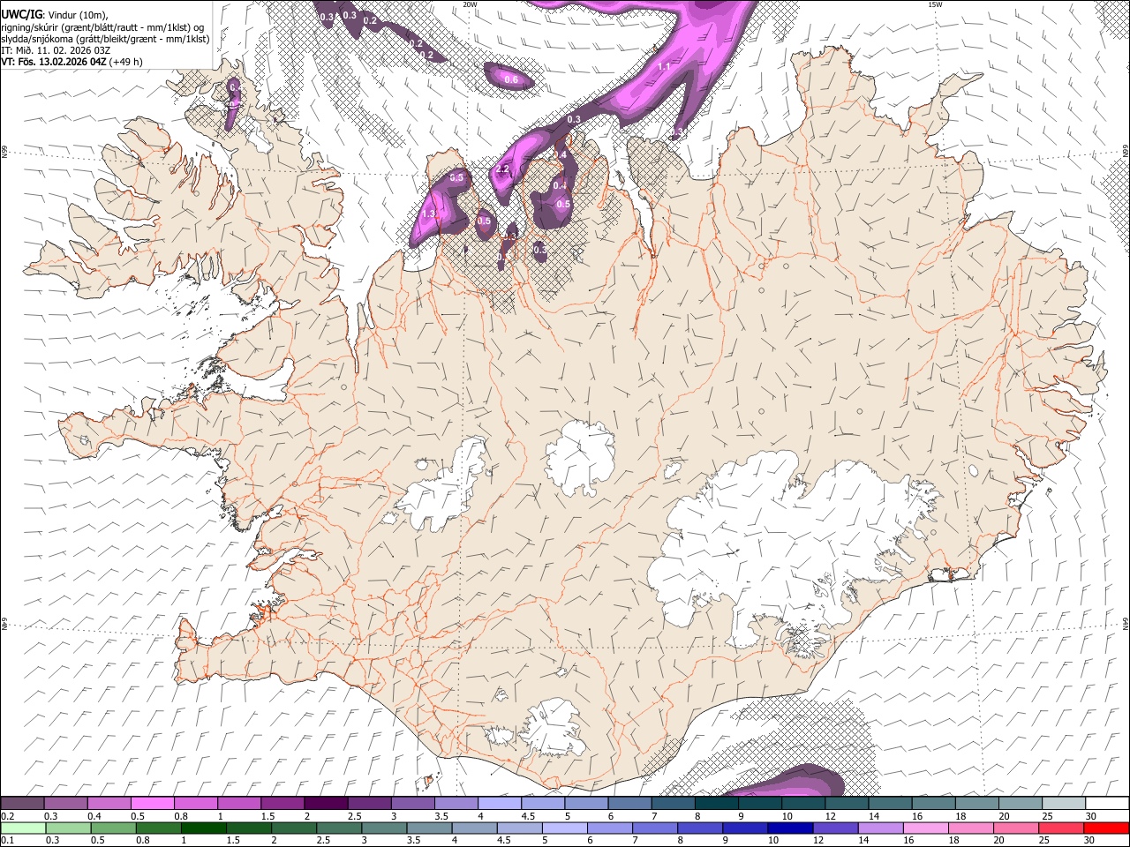Click the '1.1' precipitation value label
This screenshot has width=1130, height=847.
coord(664,66)
